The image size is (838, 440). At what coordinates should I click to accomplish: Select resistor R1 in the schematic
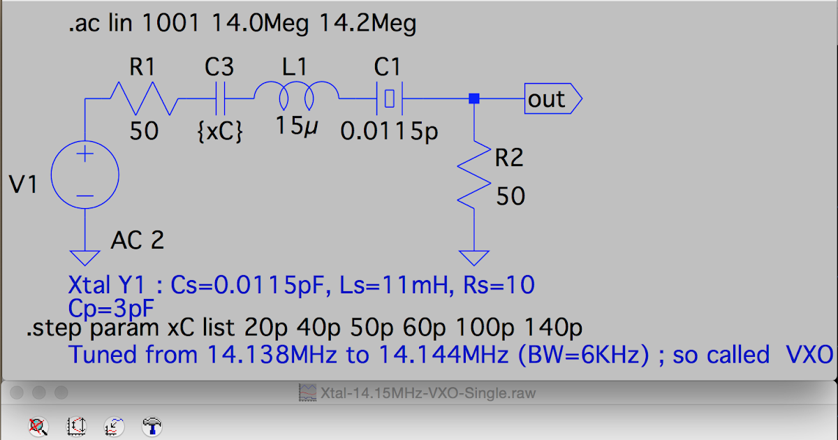point(143,98)
